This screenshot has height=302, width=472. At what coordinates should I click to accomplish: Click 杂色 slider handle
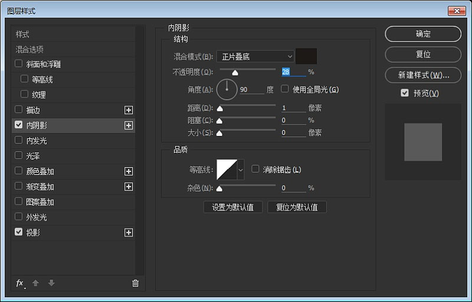coord(219,189)
